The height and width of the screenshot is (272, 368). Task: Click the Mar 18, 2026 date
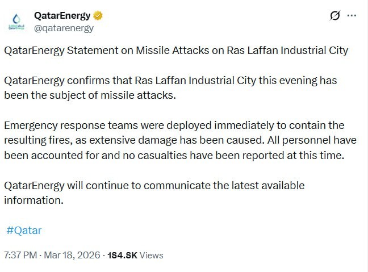[x=74, y=256]
